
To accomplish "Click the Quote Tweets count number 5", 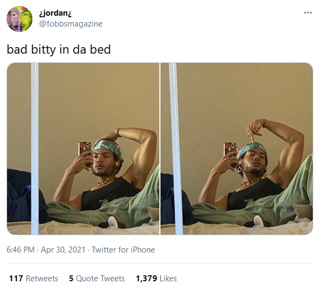I will click(71, 279).
